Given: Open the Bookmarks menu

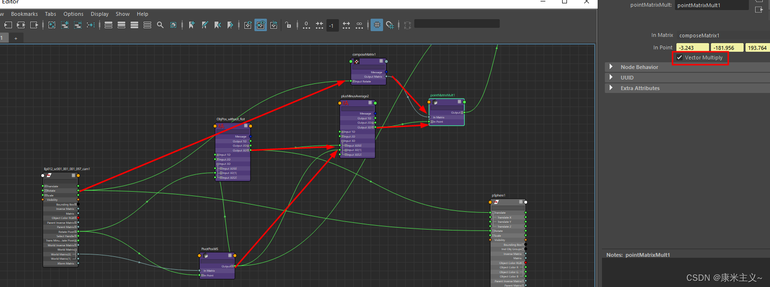Looking at the screenshot, I should (x=24, y=14).
